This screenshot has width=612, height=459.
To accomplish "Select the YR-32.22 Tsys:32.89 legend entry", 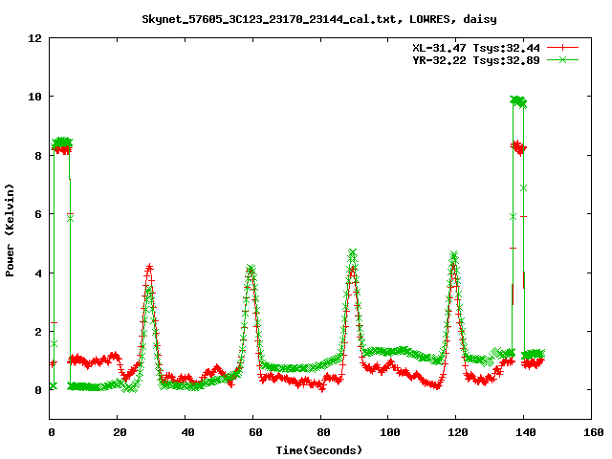I will coord(476,60).
